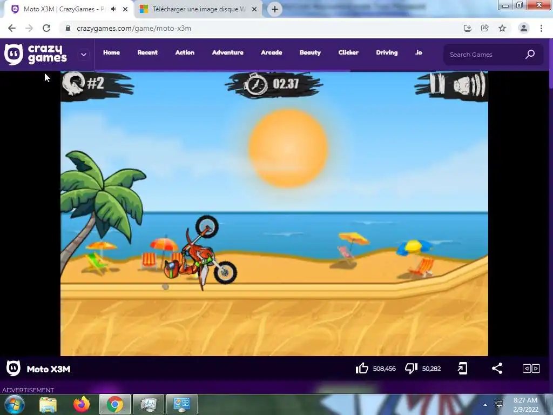Click the 50,282 dislikes count

pos(431,369)
